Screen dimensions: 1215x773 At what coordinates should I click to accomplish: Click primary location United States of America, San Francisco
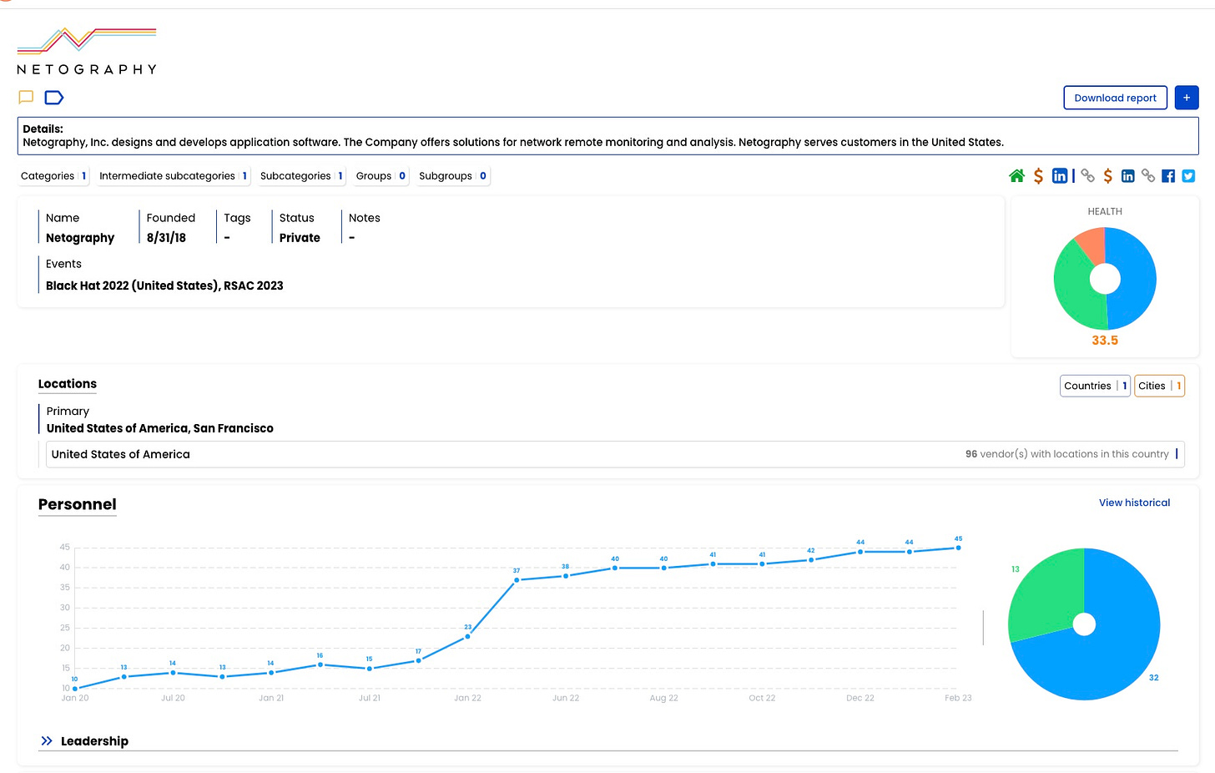click(x=160, y=428)
